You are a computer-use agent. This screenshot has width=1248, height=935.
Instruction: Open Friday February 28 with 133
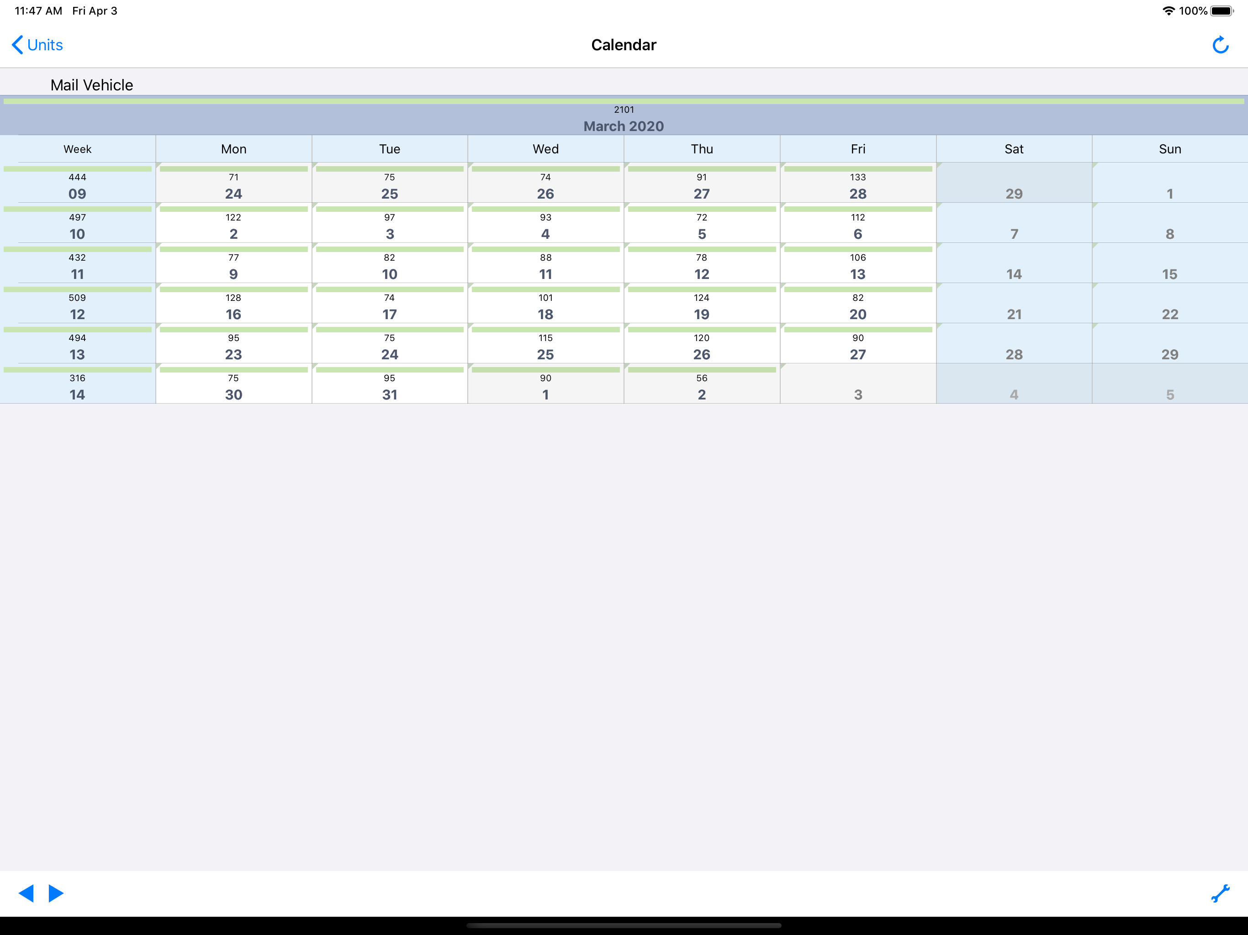click(x=858, y=183)
